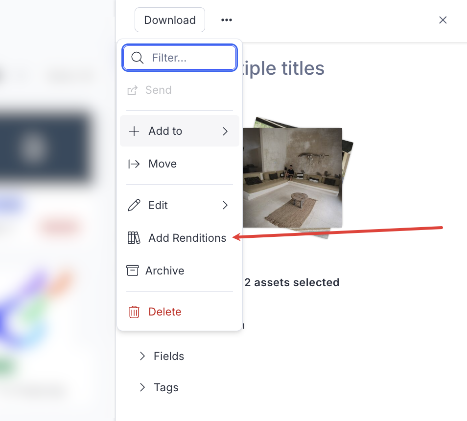This screenshot has height=421, width=467.
Task: Click the Archive box icon
Action: tap(132, 271)
